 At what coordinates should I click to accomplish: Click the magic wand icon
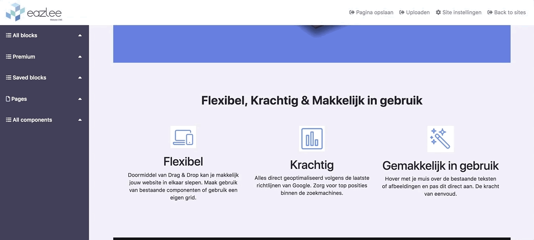[440, 139]
